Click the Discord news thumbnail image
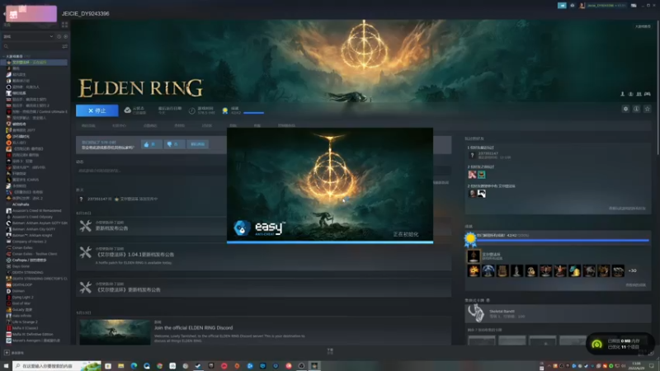The height and width of the screenshot is (371, 660). 115,332
